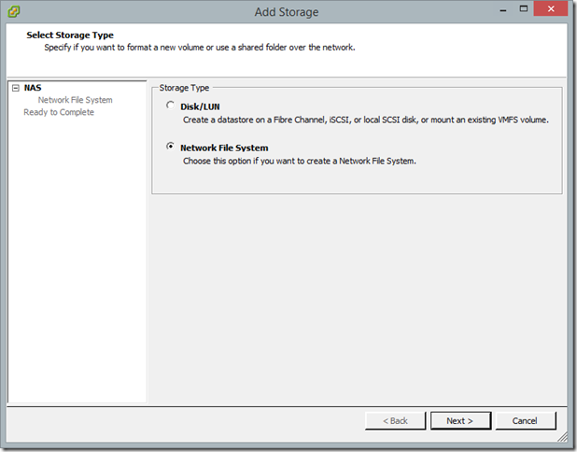The image size is (577, 452).
Task: Click the Storage Type group label
Action: 184,88
